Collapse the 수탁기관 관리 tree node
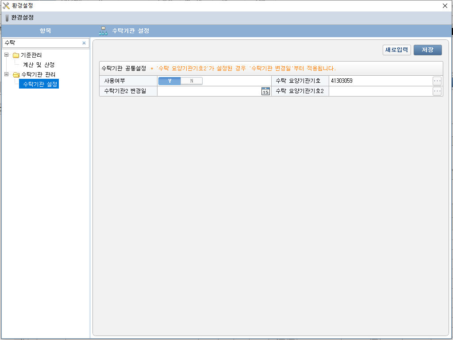This screenshot has height=340, width=453. pyautogui.click(x=6, y=74)
